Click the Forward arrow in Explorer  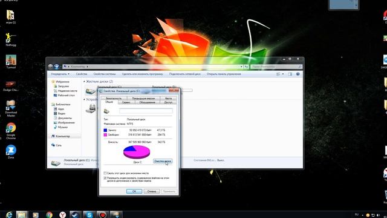coord(56,67)
